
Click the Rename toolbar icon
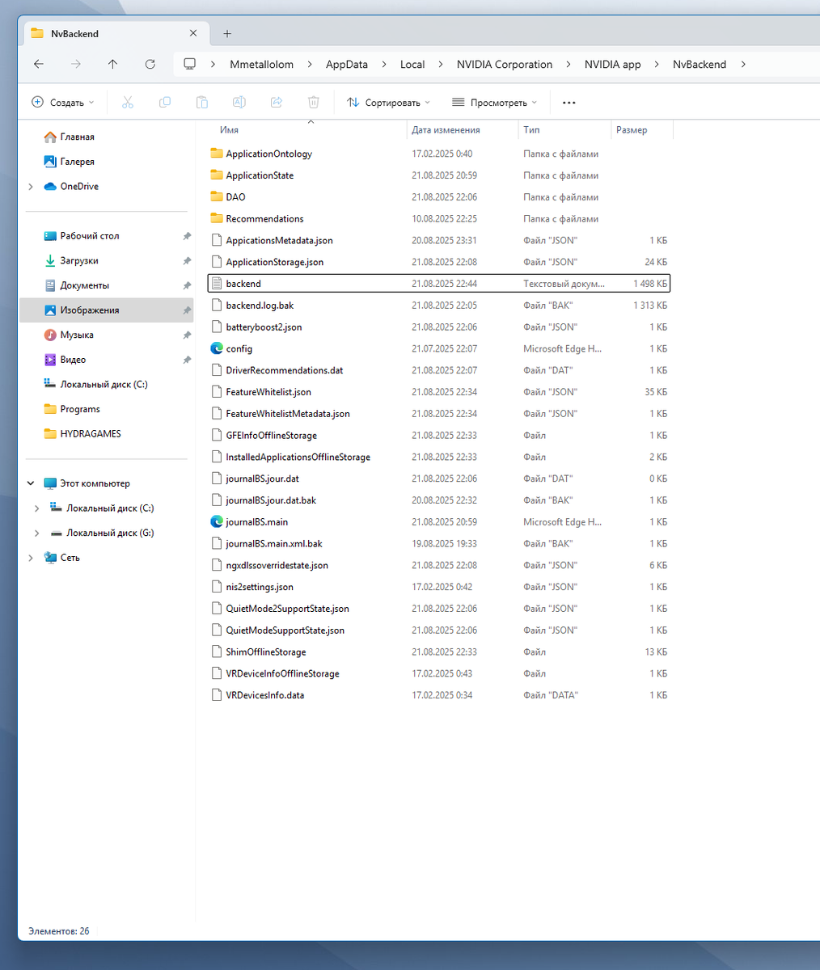click(x=239, y=103)
